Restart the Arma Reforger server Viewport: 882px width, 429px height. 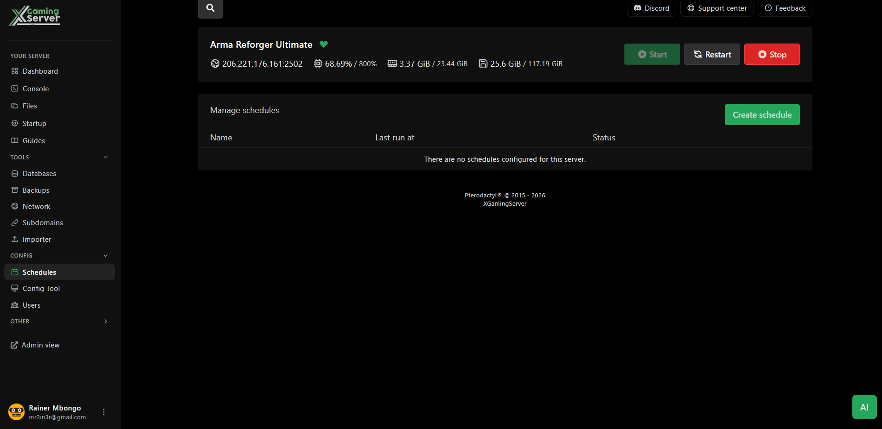pos(712,55)
